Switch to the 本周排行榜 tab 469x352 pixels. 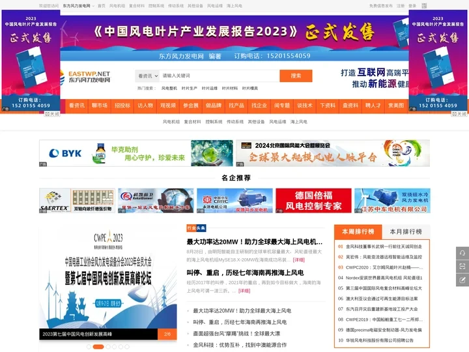(x=358, y=231)
